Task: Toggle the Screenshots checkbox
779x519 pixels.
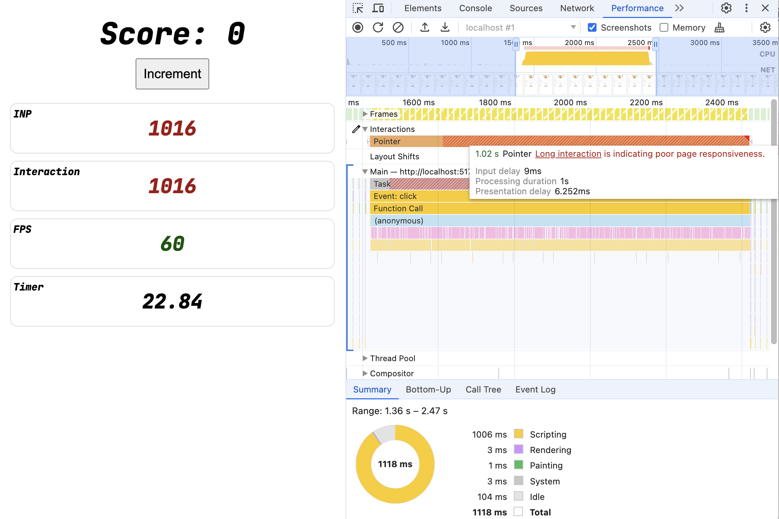Action: (x=592, y=27)
